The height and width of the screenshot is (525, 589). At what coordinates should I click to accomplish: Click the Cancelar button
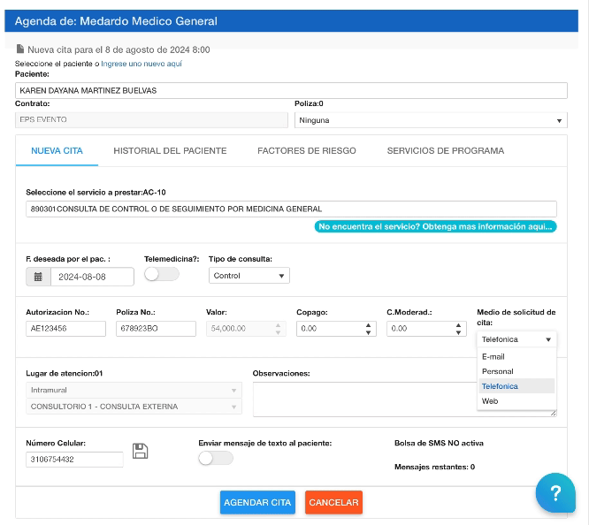tap(333, 502)
